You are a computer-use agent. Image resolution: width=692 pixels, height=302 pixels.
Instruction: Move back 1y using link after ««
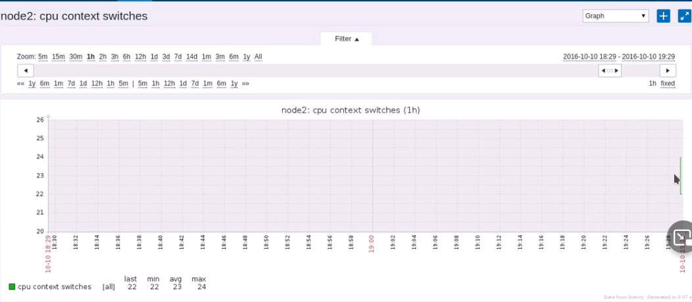pyautogui.click(x=32, y=84)
